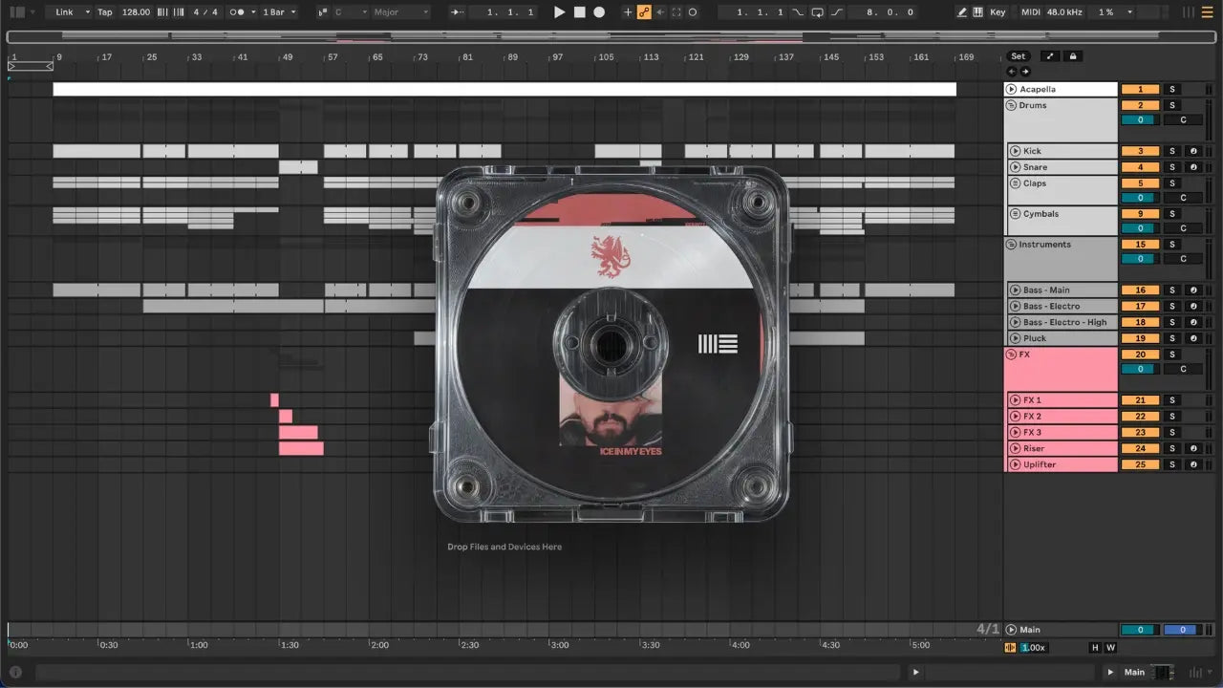Expand the Claps group track
The width and height of the screenshot is (1223, 688).
[1016, 183]
